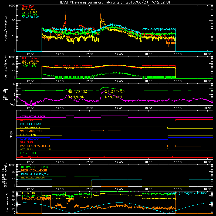Select the ATTENUATOR_STATE flag label

coord(33,117)
